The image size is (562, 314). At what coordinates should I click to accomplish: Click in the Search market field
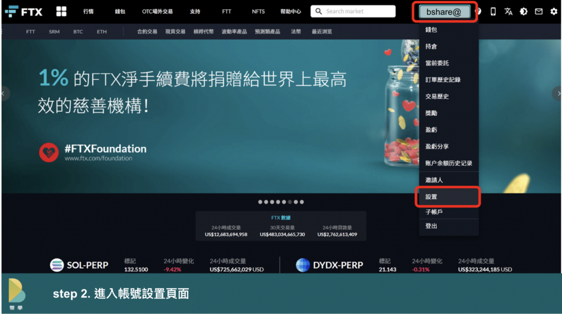click(x=353, y=12)
